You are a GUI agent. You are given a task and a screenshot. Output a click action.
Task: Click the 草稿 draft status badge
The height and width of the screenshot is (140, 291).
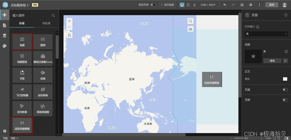[35, 5]
